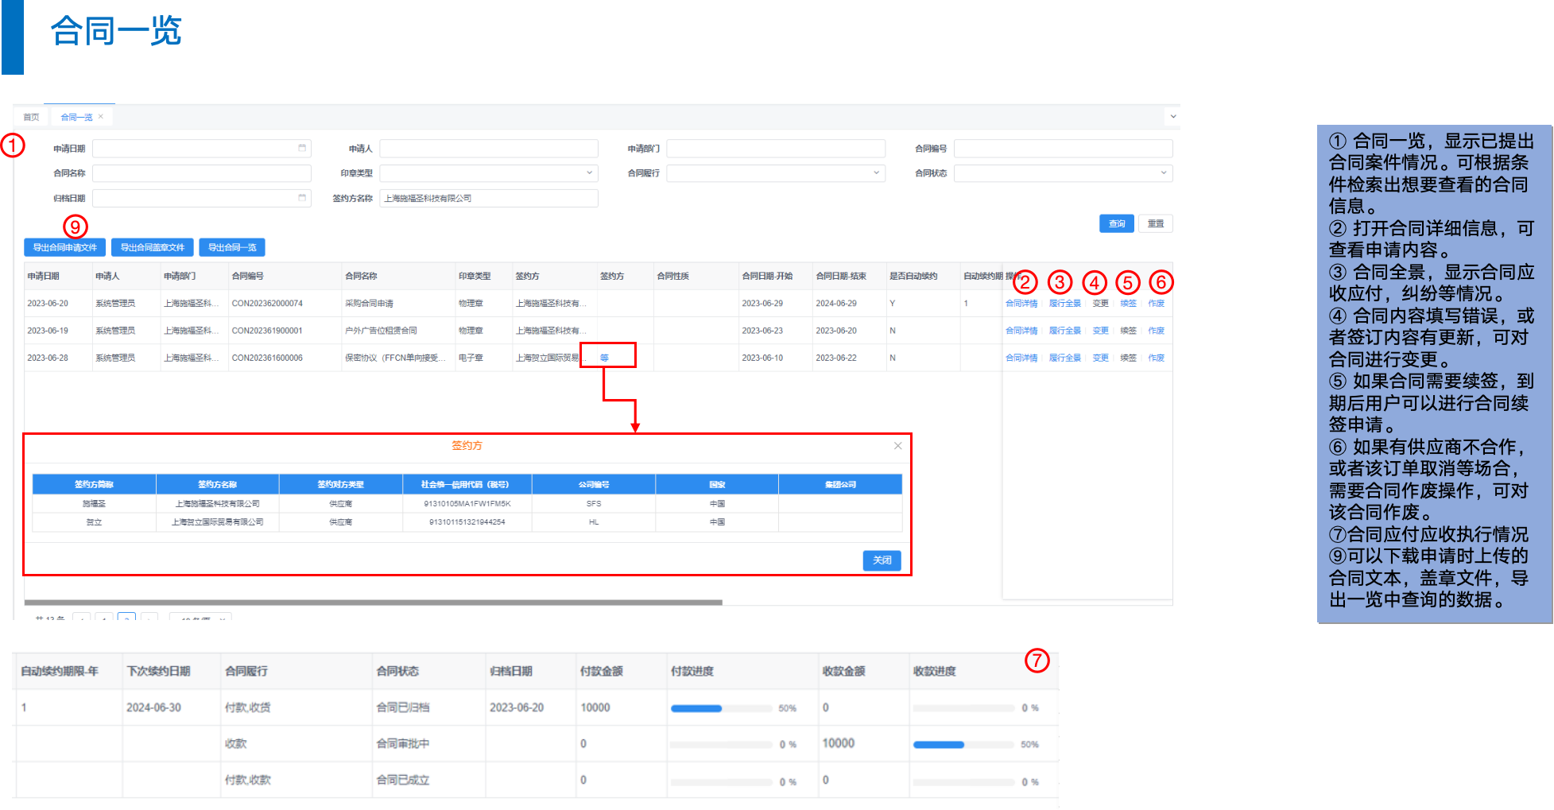Click the 导出合同盖章文件 button
This screenshot has width=1554, height=810.
[x=153, y=248]
